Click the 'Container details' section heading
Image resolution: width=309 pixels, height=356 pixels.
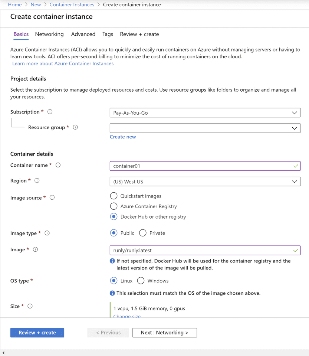(32, 154)
